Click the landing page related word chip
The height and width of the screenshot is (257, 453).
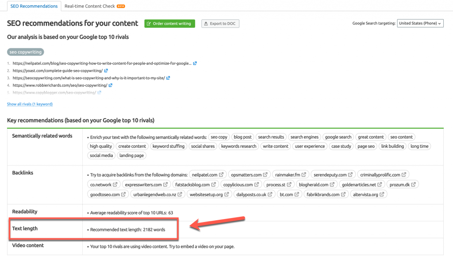click(x=131, y=155)
